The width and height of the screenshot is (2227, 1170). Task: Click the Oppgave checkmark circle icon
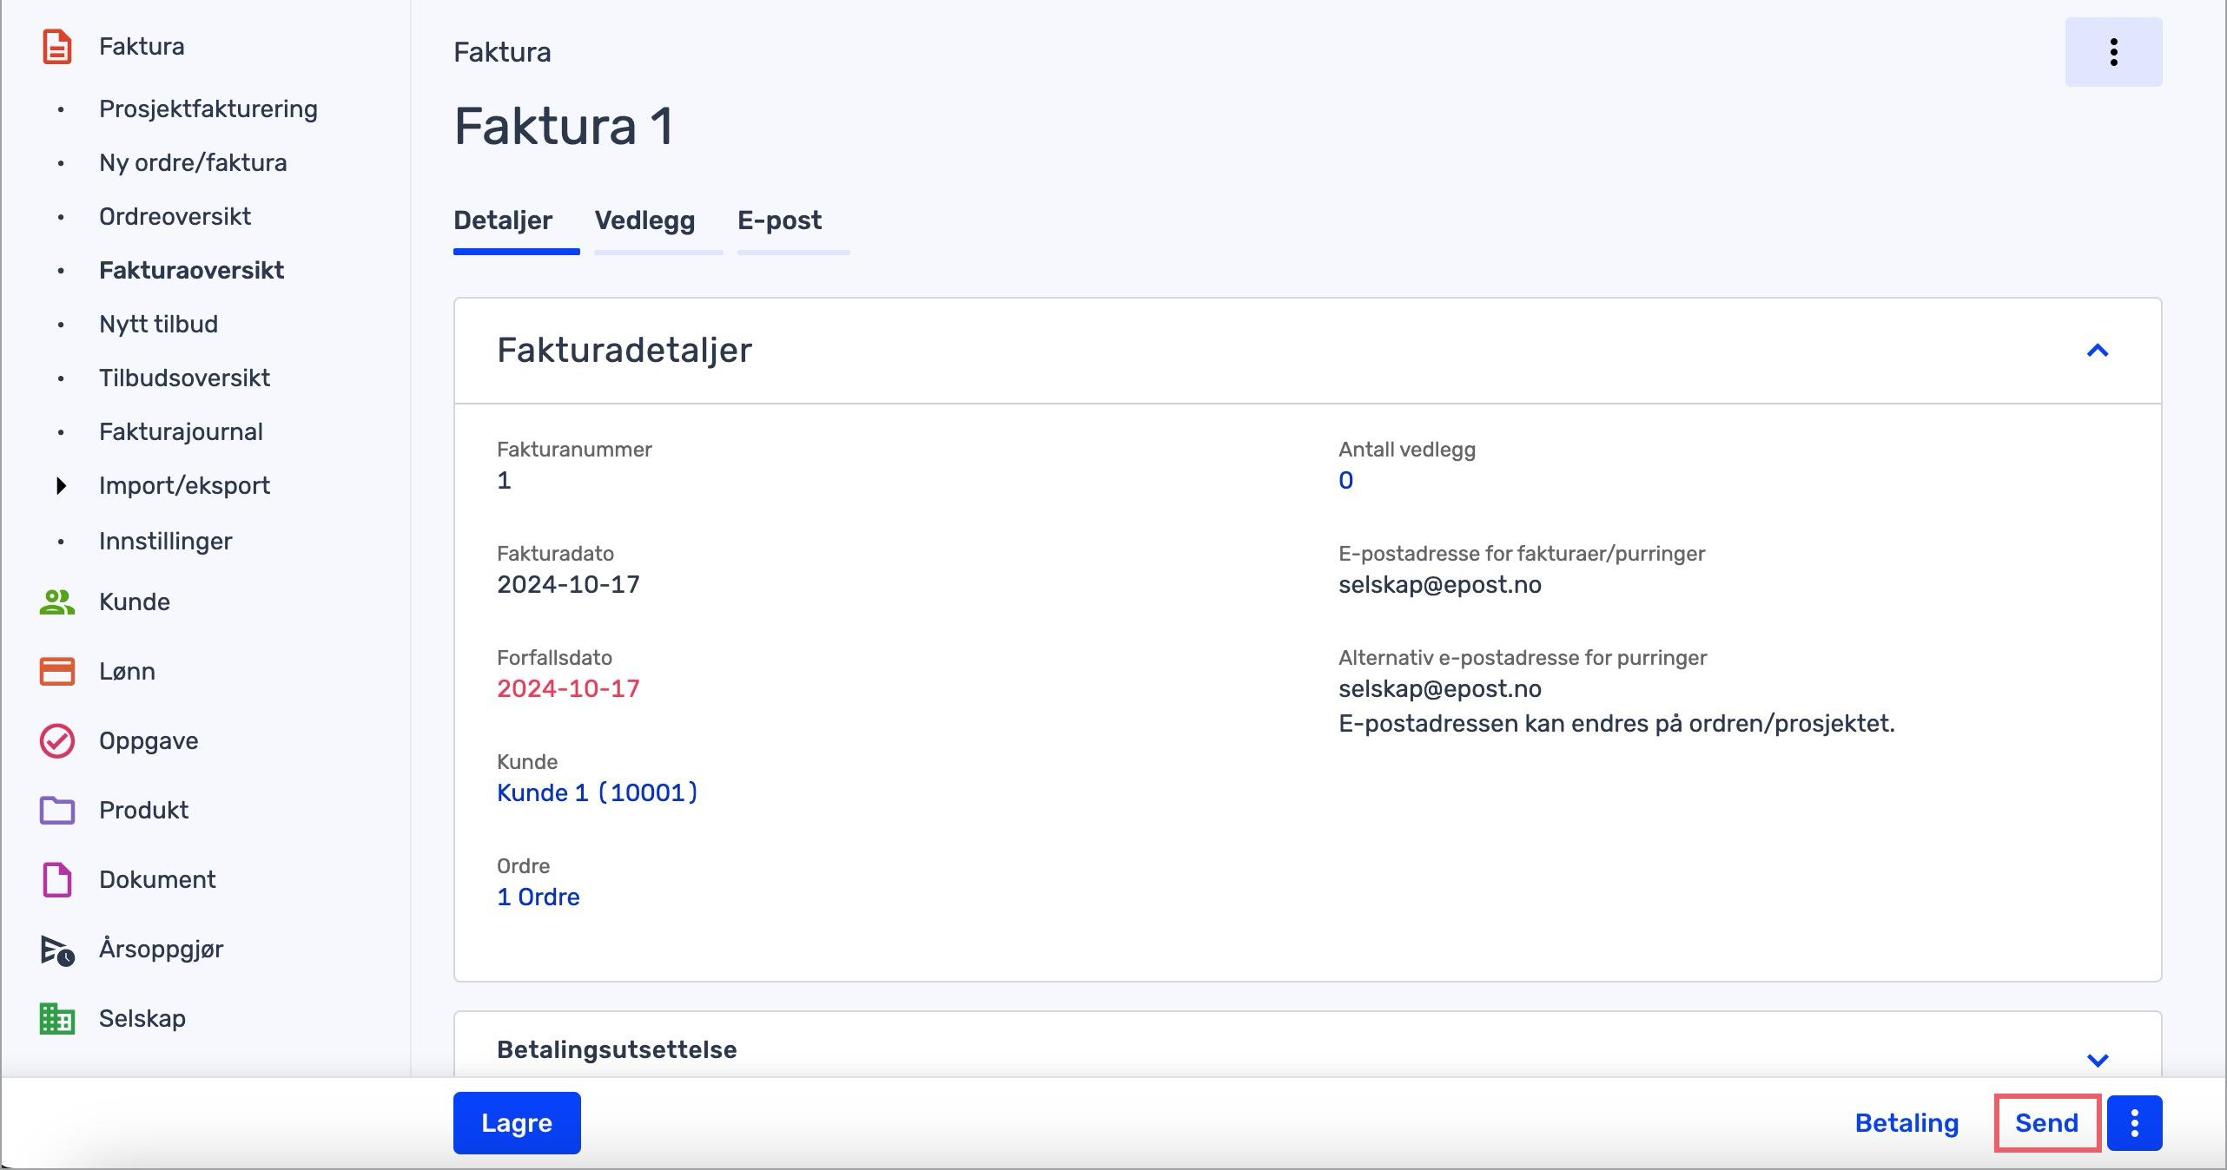pos(57,741)
